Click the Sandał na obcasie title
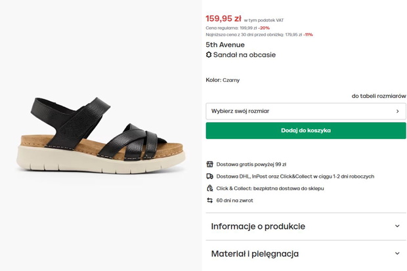This screenshot has height=271, width=407. click(244, 54)
